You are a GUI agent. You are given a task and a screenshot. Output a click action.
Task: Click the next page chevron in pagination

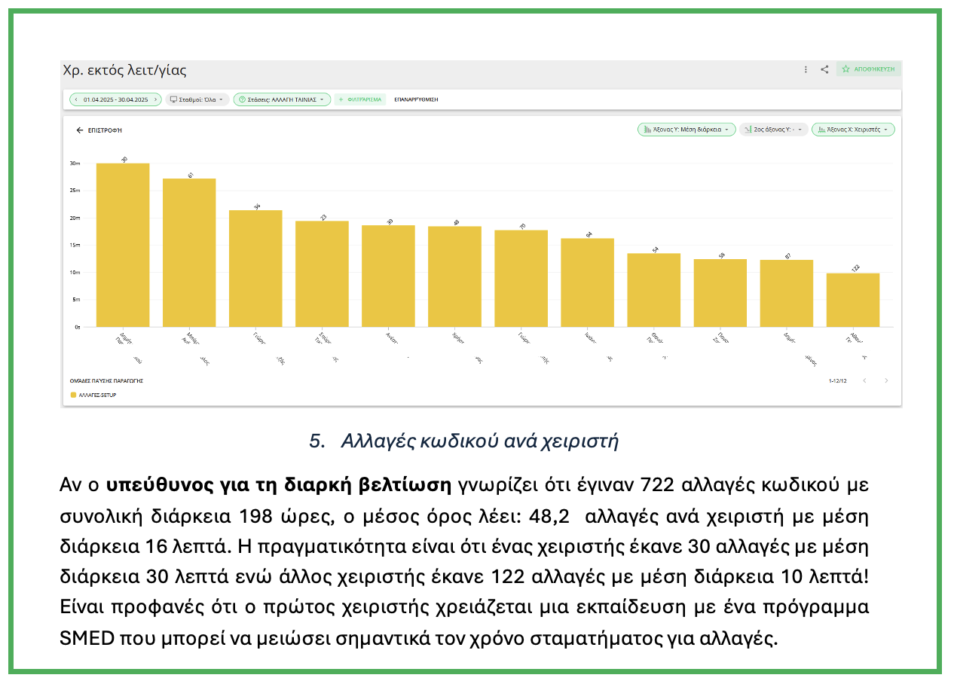coord(886,381)
